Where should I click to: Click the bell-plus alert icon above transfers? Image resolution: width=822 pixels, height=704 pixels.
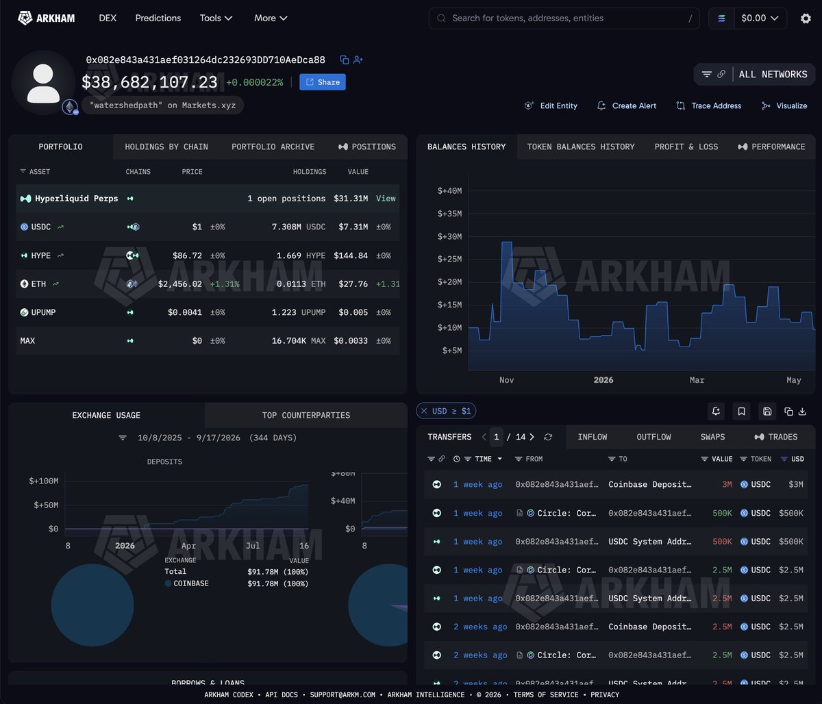point(716,411)
